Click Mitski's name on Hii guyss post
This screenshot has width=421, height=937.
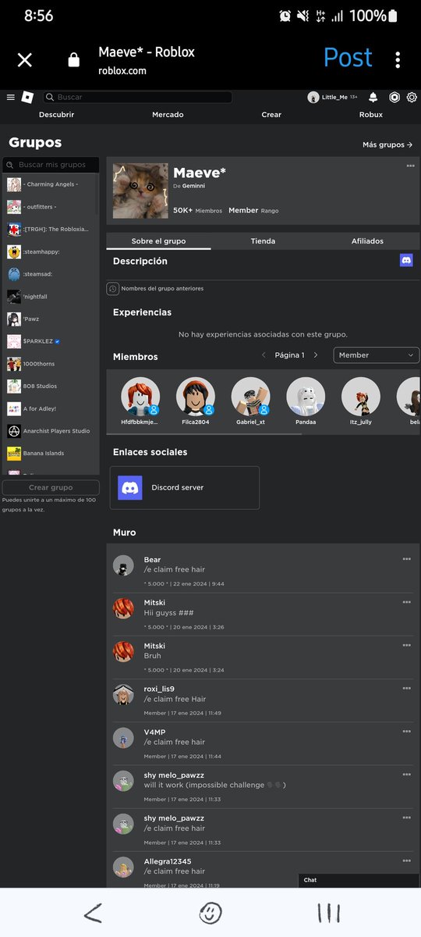click(154, 603)
